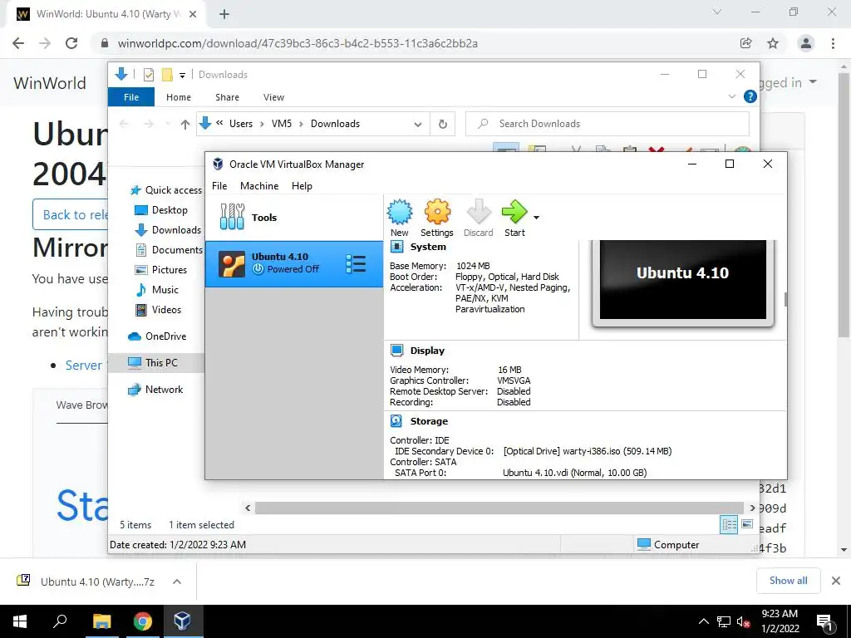
Task: Show hidden system tray icons
Action: (703, 621)
